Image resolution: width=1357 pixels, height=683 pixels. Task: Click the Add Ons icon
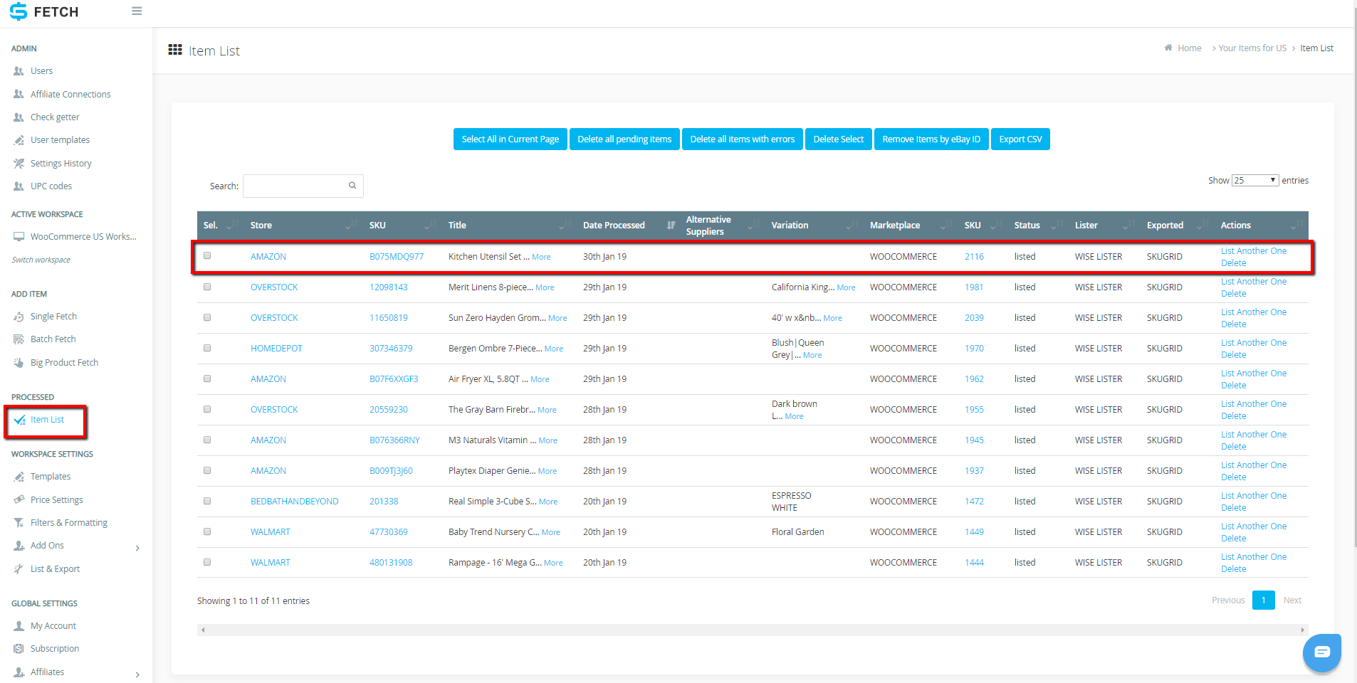(19, 546)
